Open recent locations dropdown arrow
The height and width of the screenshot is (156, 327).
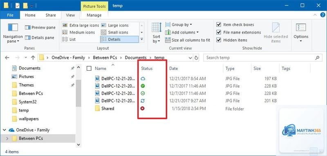pos(26,58)
